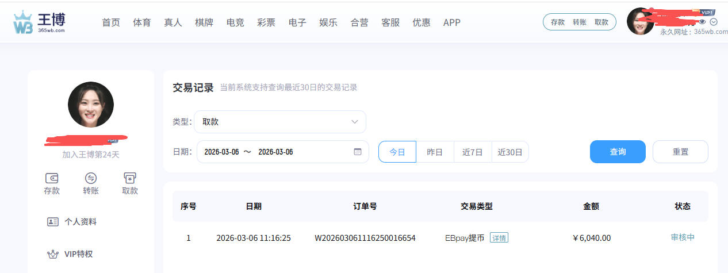Select the 昨日 date range option
This screenshot has height=273, width=728.
point(435,152)
